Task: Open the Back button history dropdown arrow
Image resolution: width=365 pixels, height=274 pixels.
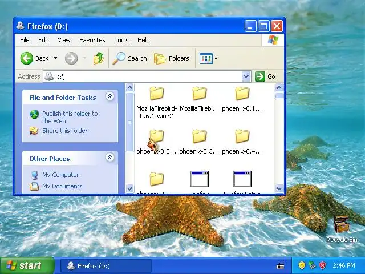Action: click(56, 58)
